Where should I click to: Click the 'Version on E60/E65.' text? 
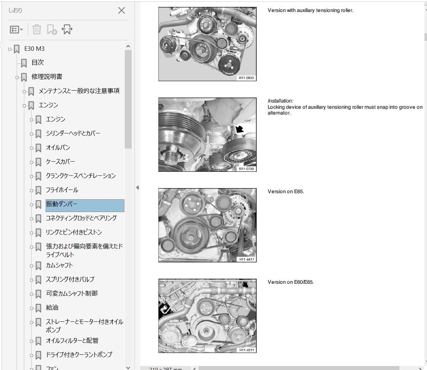click(291, 282)
